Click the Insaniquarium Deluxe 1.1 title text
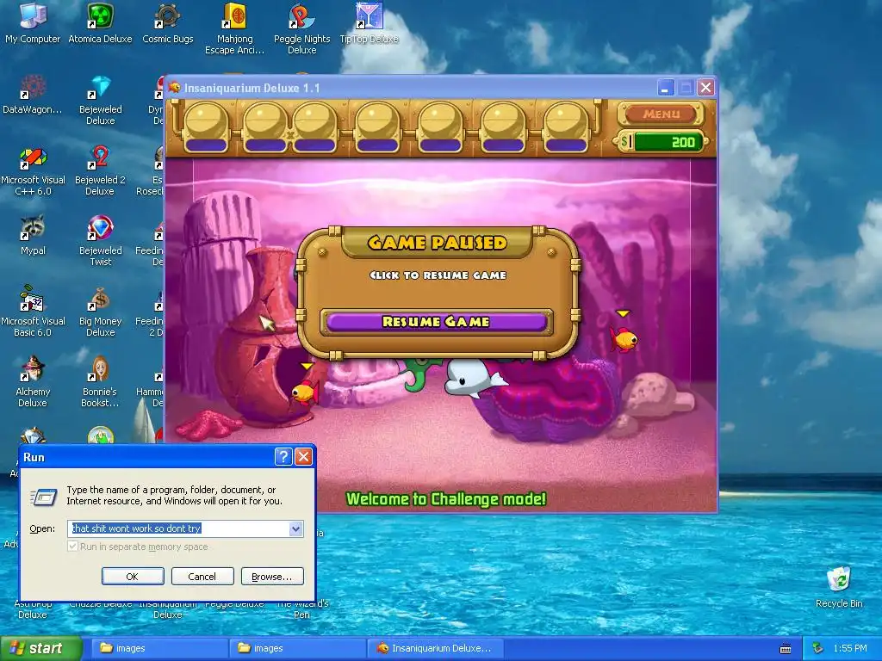 tap(252, 88)
